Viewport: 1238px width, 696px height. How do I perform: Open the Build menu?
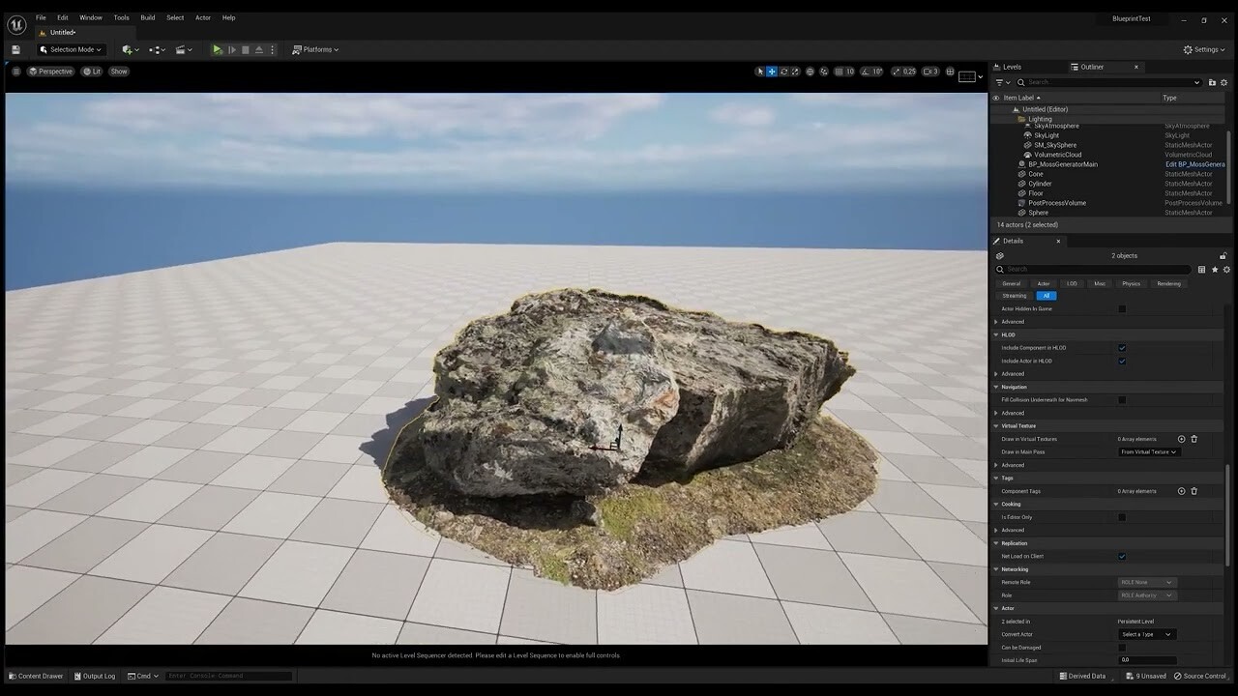pos(147,17)
